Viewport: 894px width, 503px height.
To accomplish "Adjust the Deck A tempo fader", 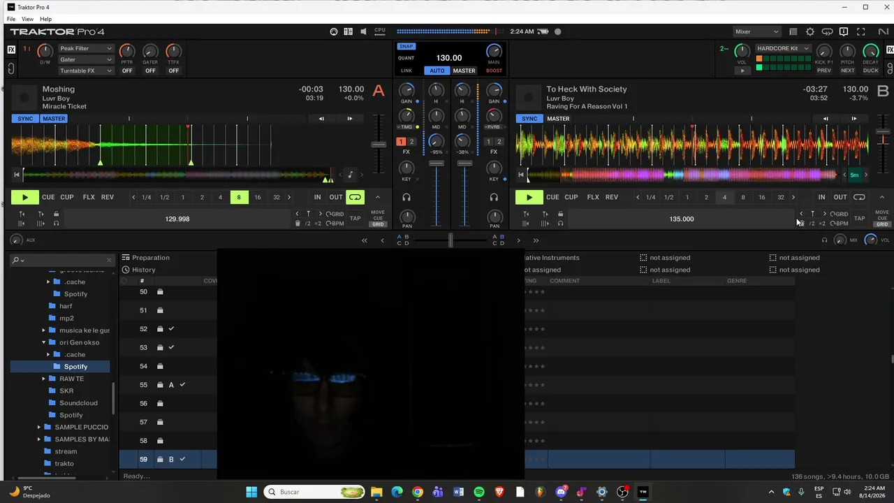I will [379, 145].
